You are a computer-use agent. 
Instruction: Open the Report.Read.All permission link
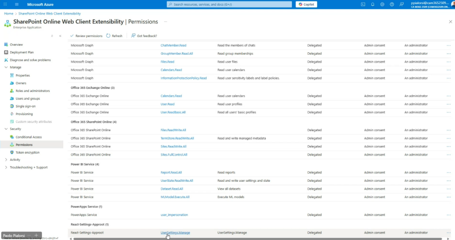click(171, 172)
